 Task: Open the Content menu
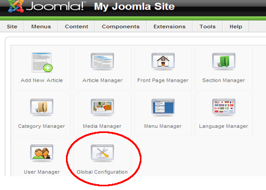[77, 26]
